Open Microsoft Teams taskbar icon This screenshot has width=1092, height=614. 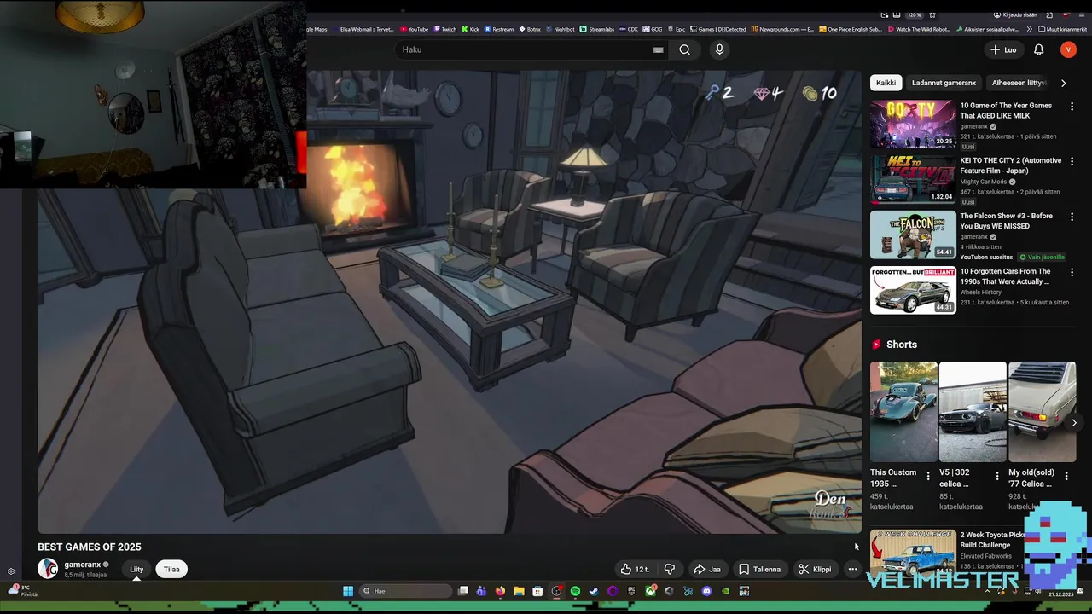(x=481, y=591)
